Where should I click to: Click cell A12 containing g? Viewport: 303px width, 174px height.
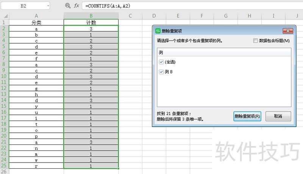click(x=36, y=88)
